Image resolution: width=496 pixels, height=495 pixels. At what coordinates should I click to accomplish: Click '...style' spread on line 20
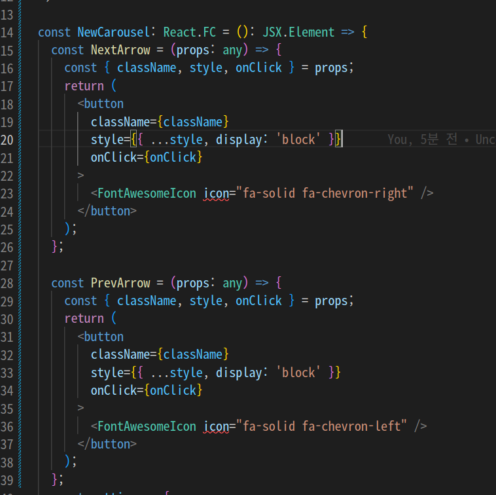pos(177,139)
